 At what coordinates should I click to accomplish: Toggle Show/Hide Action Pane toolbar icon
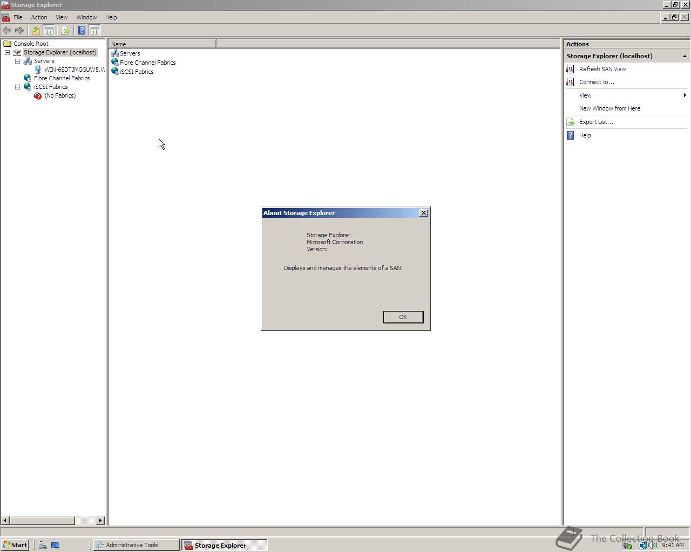coord(95,31)
